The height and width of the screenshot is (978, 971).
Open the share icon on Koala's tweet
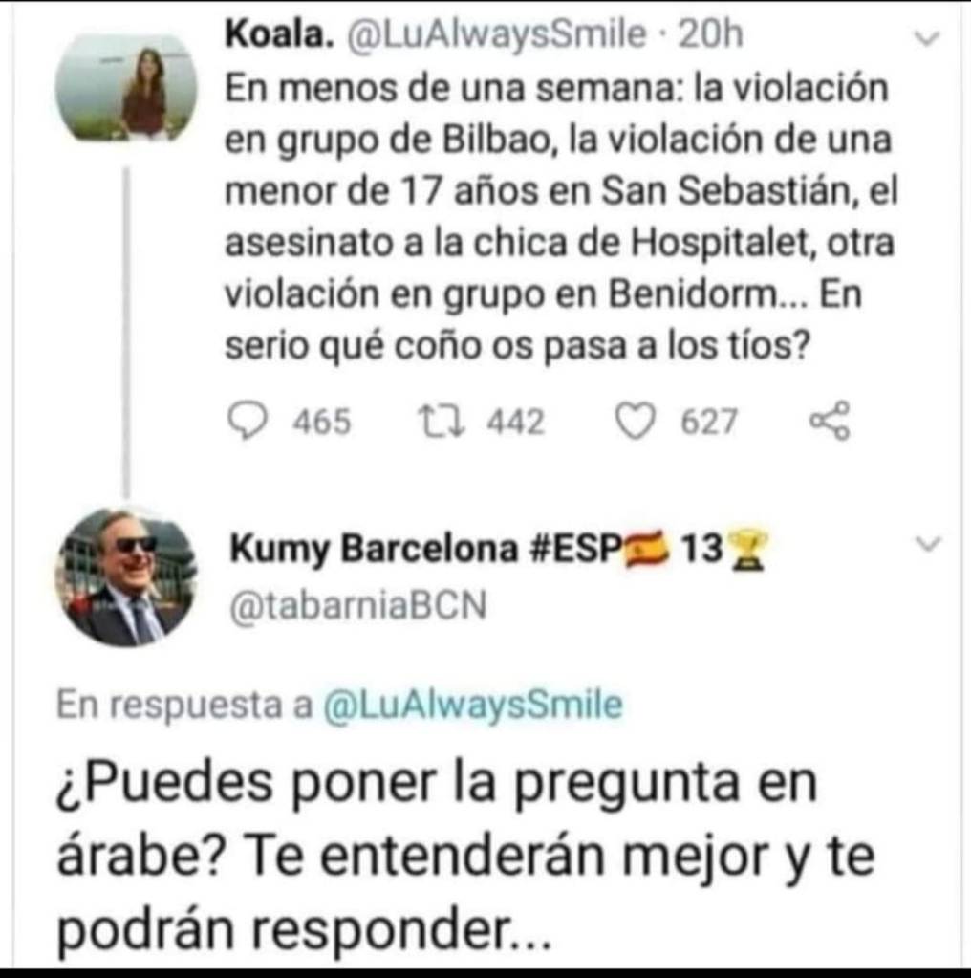click(830, 421)
